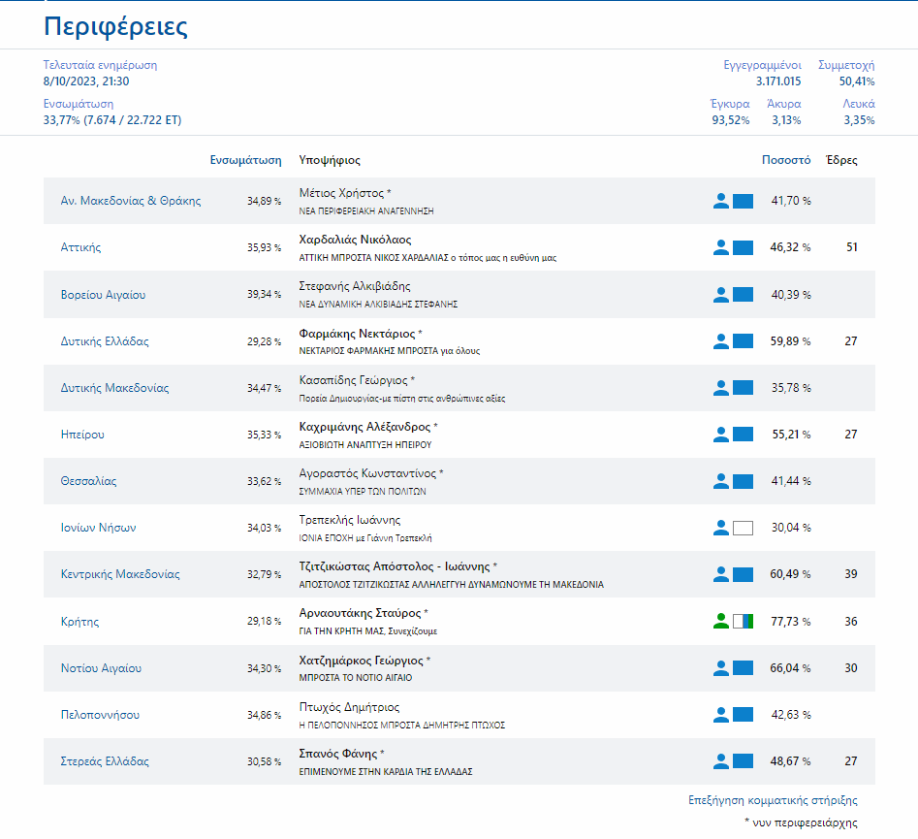
Task: Click person icon next to Τρεπεκλής Ιωάννης
Action: point(720,528)
